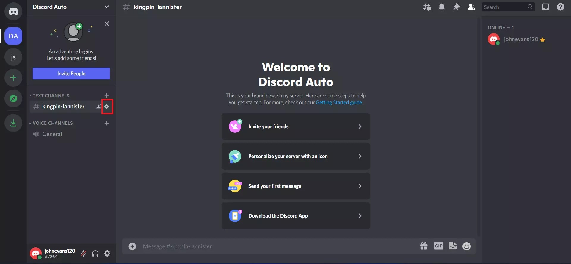Open the sticker picker
The image size is (571, 264).
(x=453, y=246)
